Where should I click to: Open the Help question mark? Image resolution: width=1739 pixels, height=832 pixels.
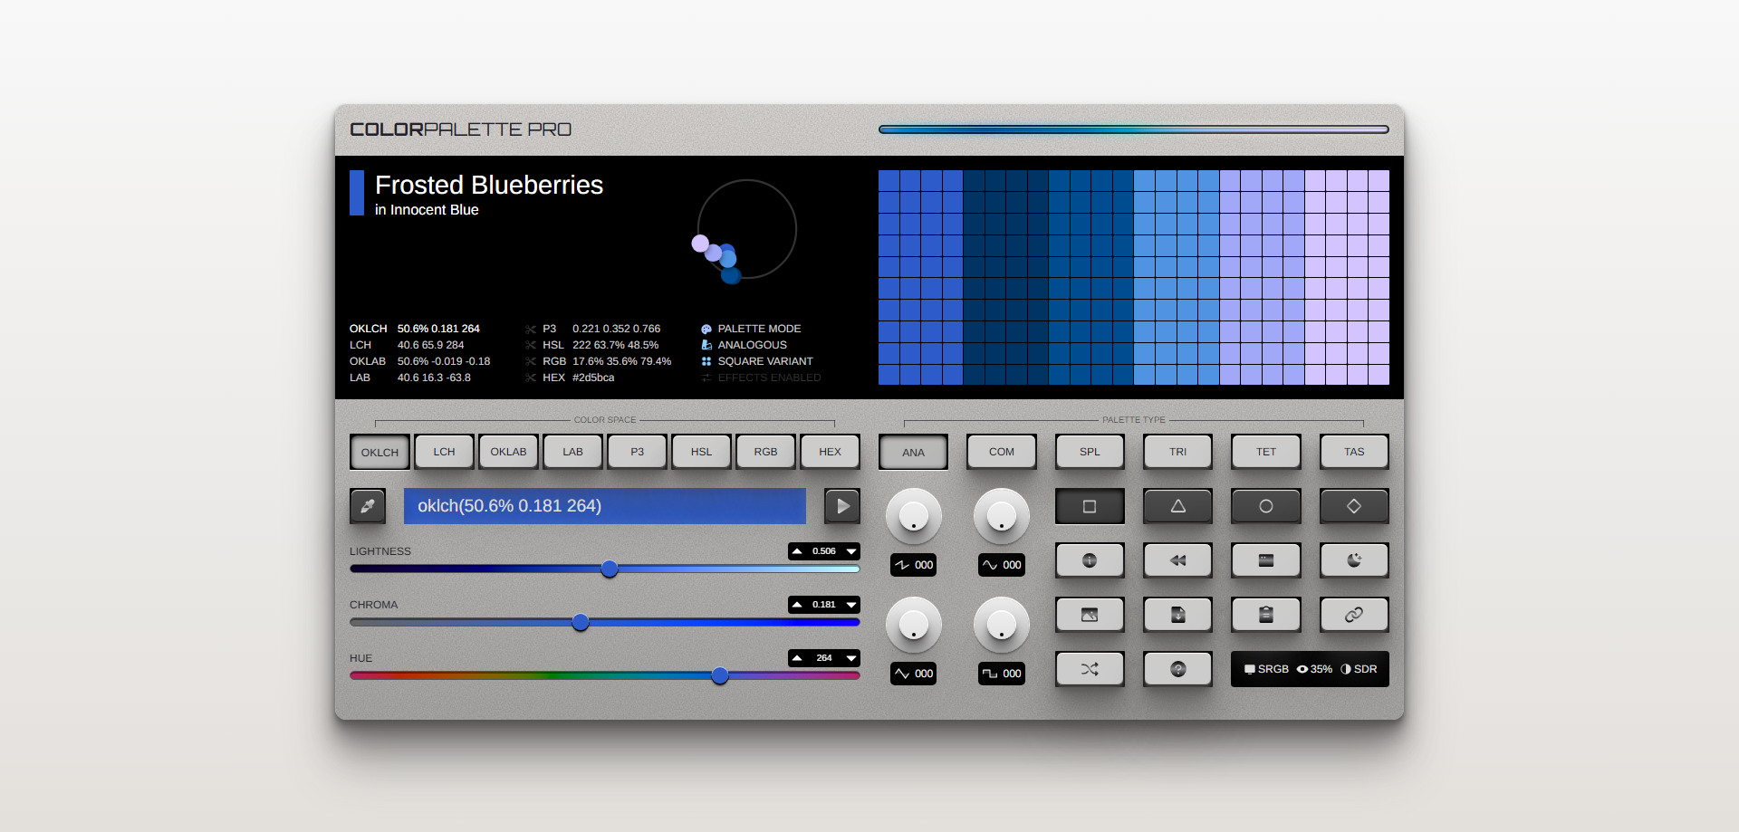1177,669
